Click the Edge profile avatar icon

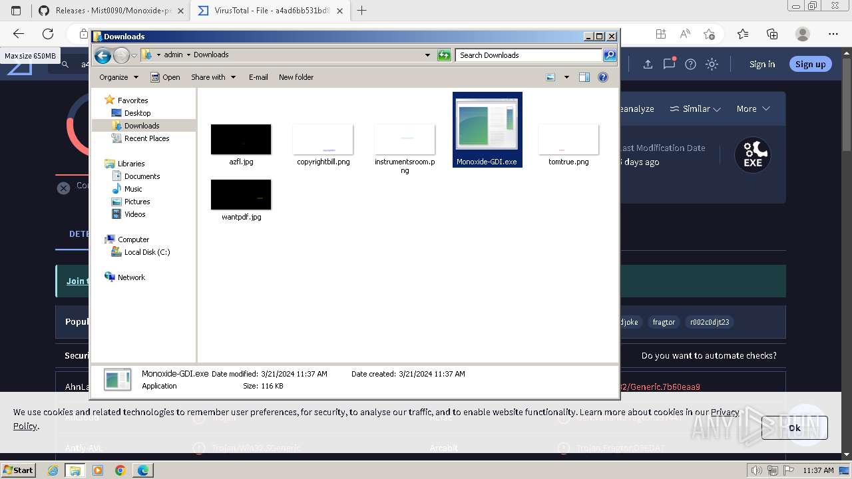coord(803,34)
